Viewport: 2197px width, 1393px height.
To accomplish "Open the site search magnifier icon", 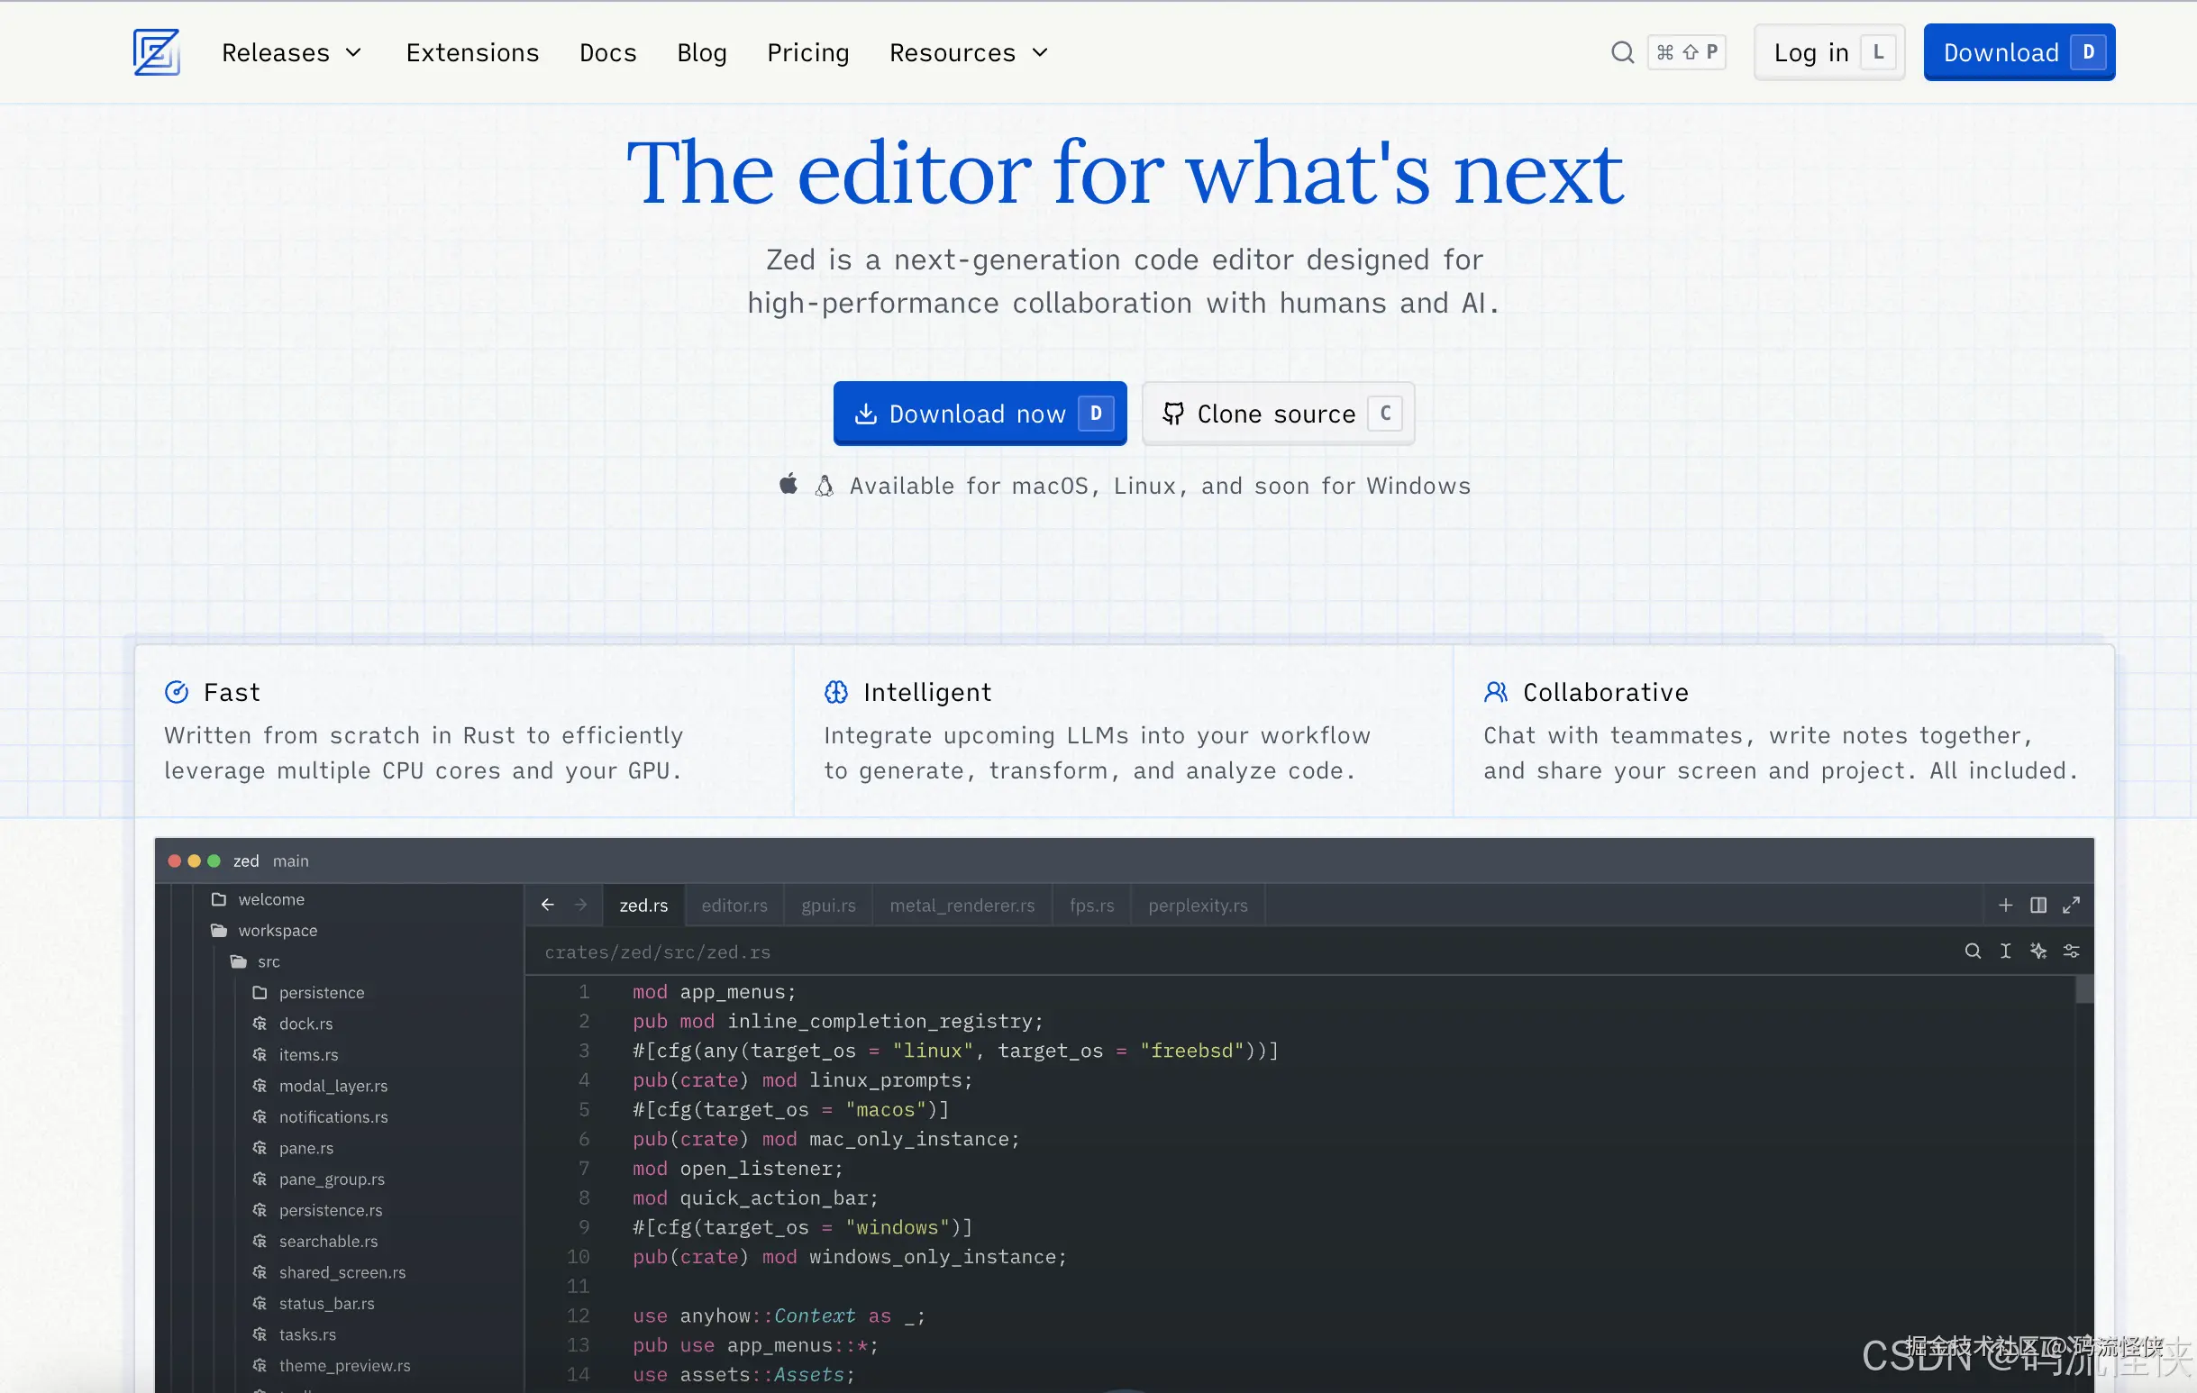I will (1621, 52).
